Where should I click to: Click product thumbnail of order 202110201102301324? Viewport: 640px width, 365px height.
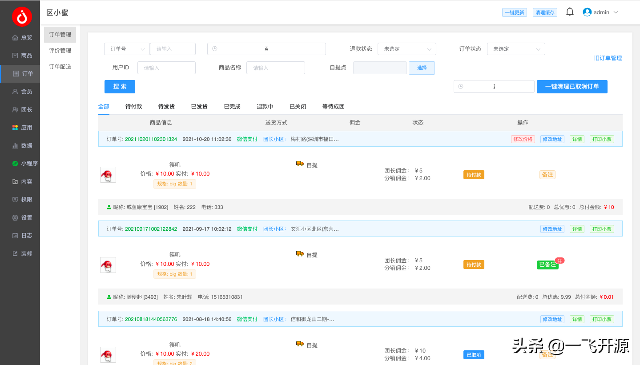(108, 175)
